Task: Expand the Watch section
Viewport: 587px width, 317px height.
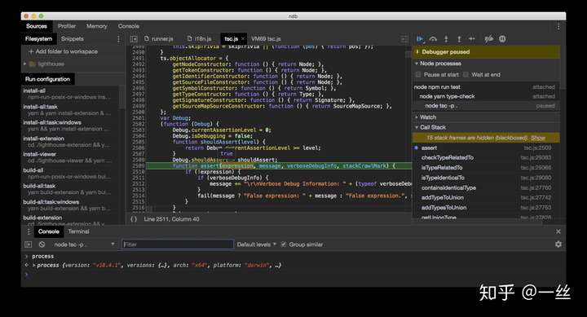Action: point(417,117)
